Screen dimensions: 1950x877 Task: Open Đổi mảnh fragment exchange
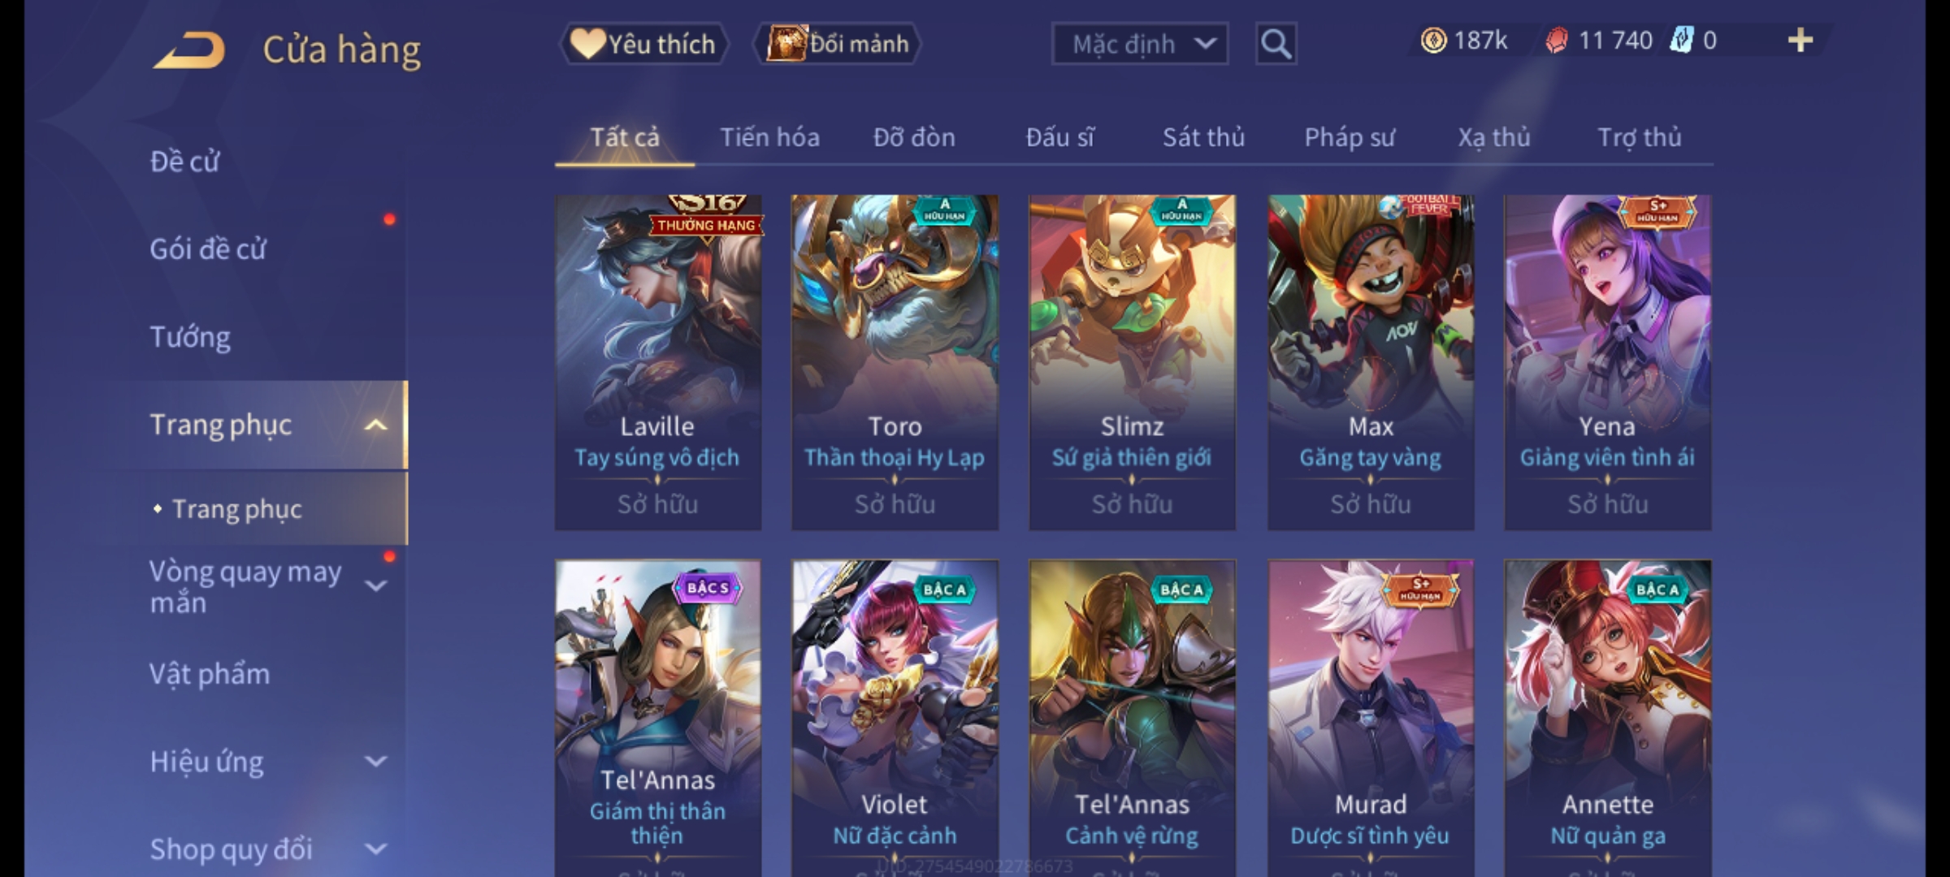pos(837,44)
